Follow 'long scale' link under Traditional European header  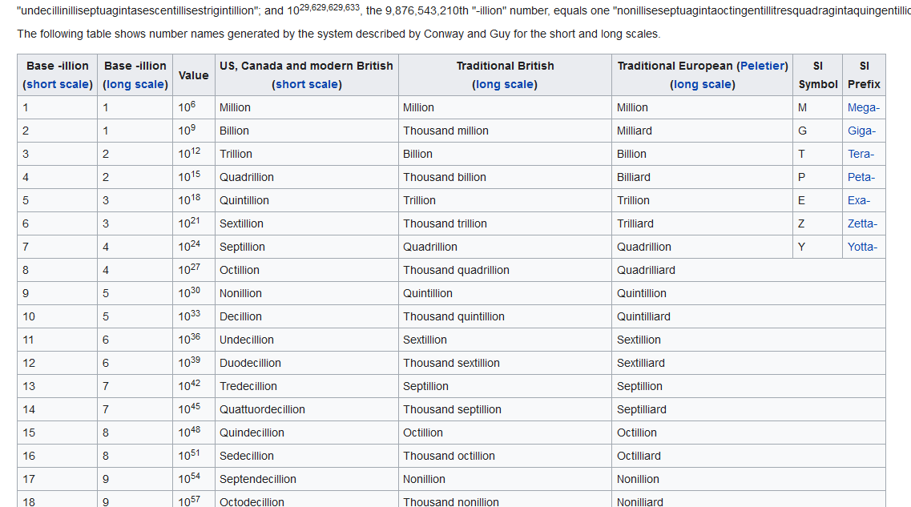703,84
